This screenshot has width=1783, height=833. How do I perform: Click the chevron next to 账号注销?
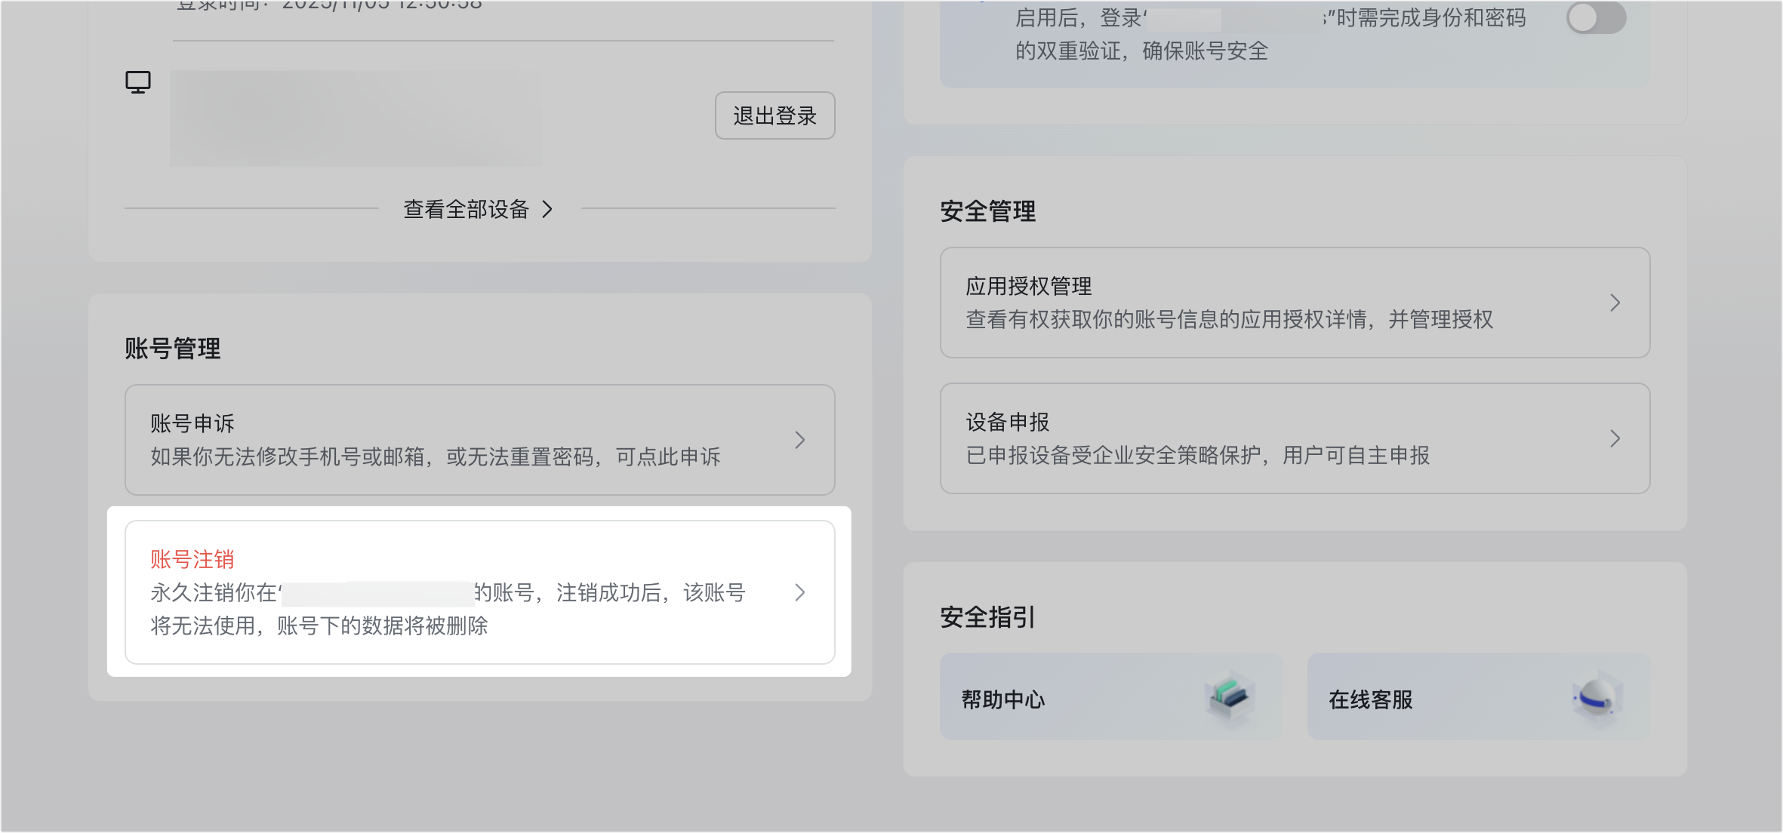pyautogui.click(x=800, y=592)
